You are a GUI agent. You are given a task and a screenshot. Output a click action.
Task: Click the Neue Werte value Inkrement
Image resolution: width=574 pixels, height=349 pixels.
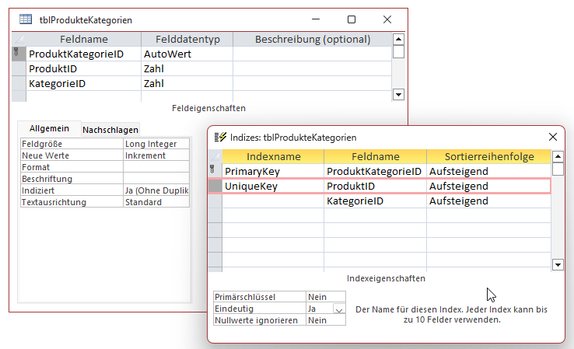[x=156, y=155]
